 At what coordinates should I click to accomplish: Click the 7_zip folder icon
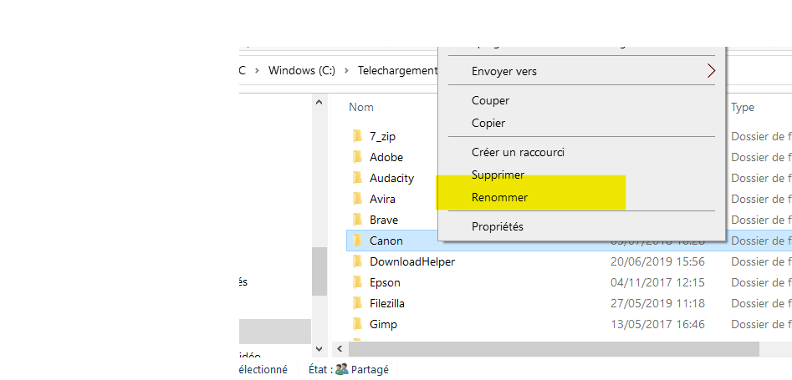357,136
